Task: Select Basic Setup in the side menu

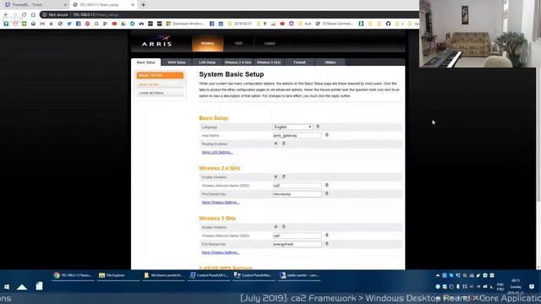Action: [x=160, y=84]
